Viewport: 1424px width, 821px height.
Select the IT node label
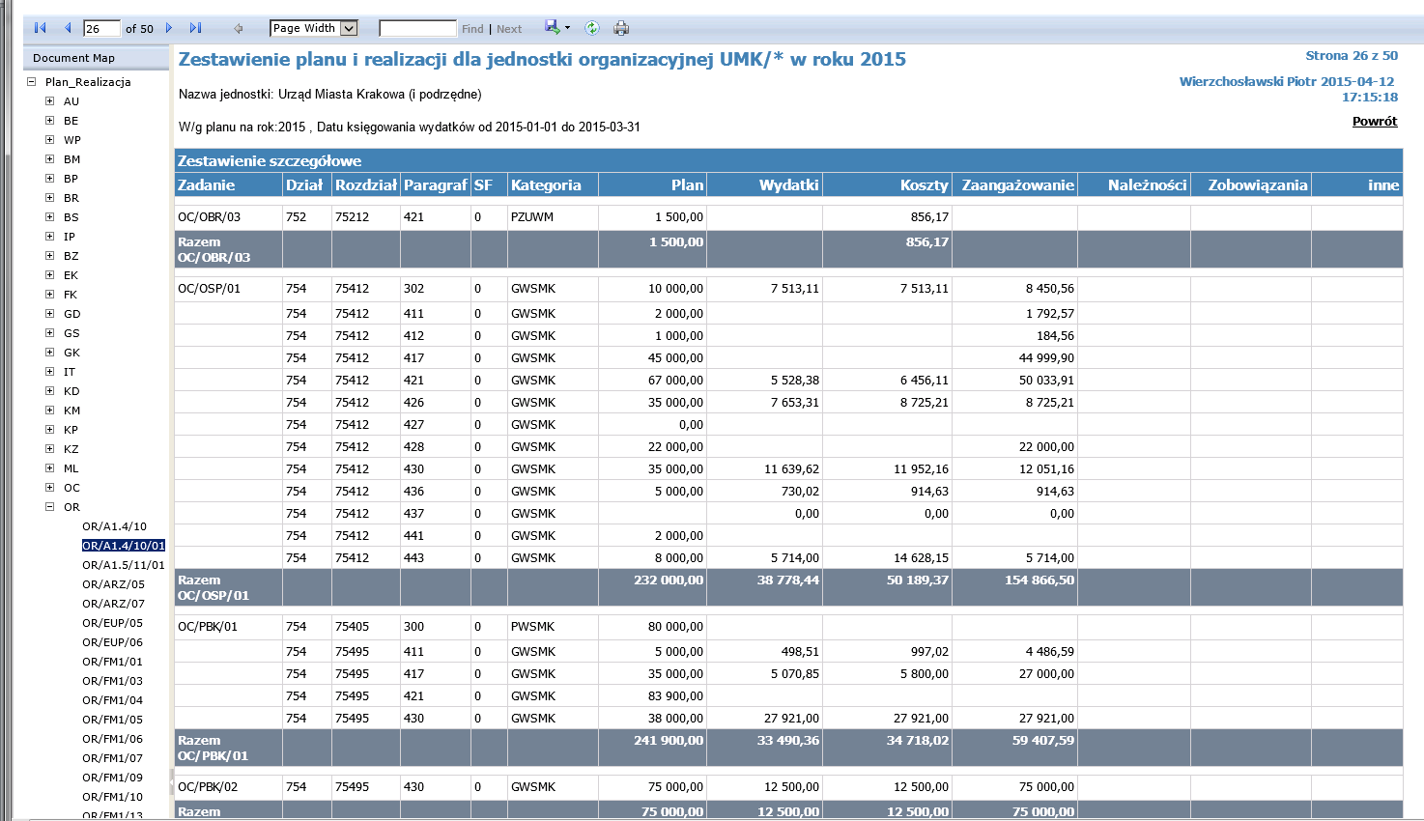[x=70, y=372]
